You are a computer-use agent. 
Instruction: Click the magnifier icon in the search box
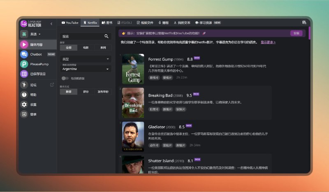pyautogui.click(x=107, y=36)
